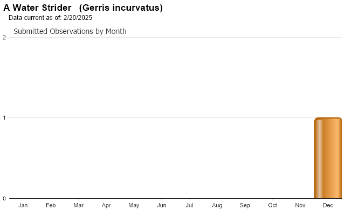Viewport: 345px width, 210px height.
Task: Click the chart title Submitted Observations by Month
Action: [x=70, y=31]
